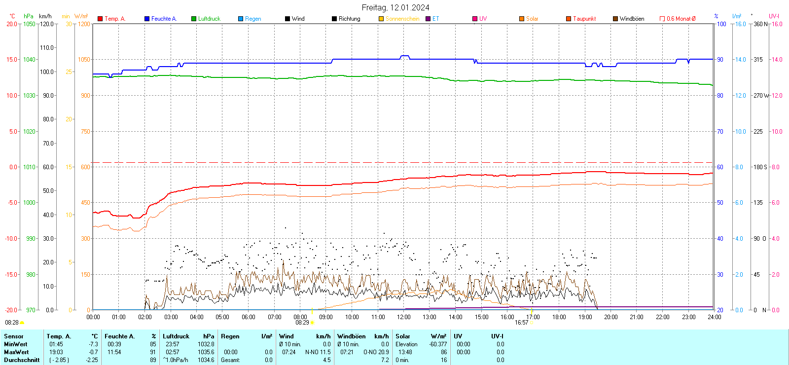The width and height of the screenshot is (789, 365).
Task: Toggle the black Wind legend marker
Action: pos(287,19)
